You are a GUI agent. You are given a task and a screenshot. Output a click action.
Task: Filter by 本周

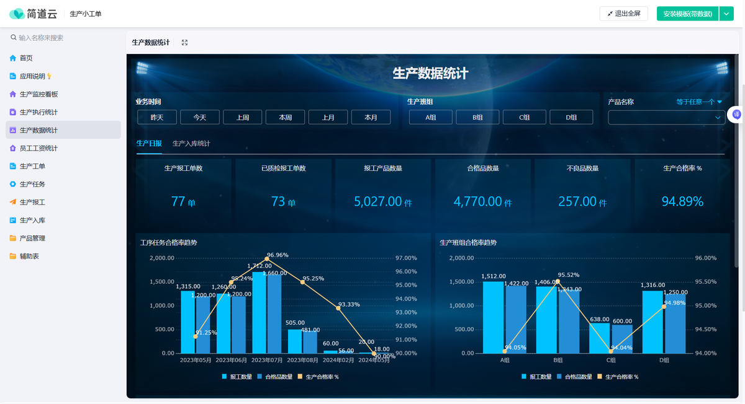(286, 117)
